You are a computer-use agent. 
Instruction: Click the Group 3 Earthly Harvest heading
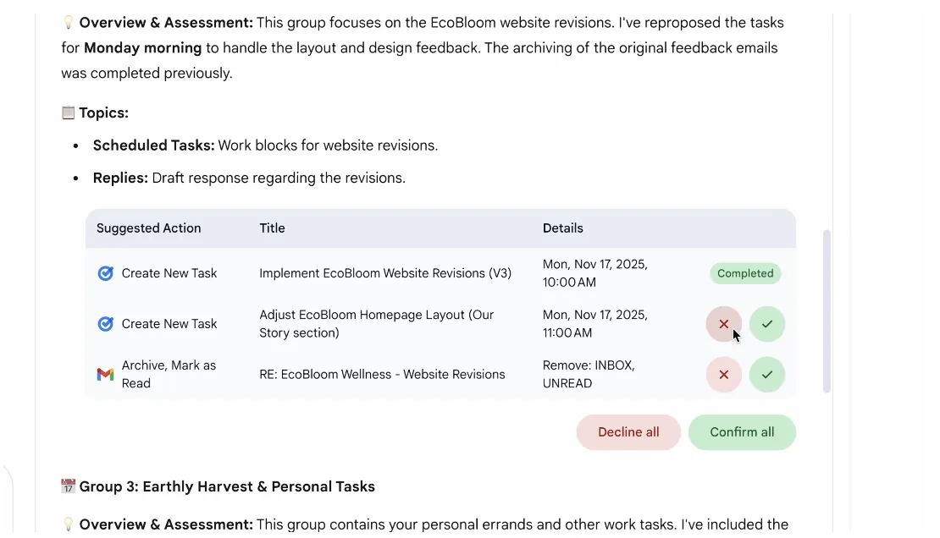click(x=227, y=486)
